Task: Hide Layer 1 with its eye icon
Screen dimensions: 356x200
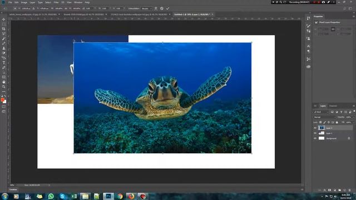Action: tap(315, 133)
